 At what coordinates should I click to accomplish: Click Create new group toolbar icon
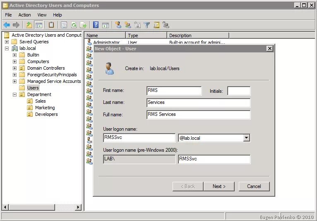point(127,25)
